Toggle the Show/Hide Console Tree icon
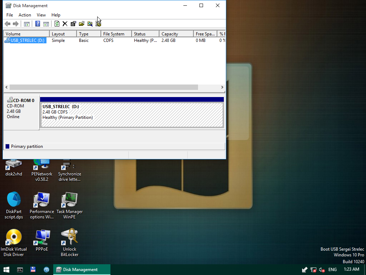 27,24
